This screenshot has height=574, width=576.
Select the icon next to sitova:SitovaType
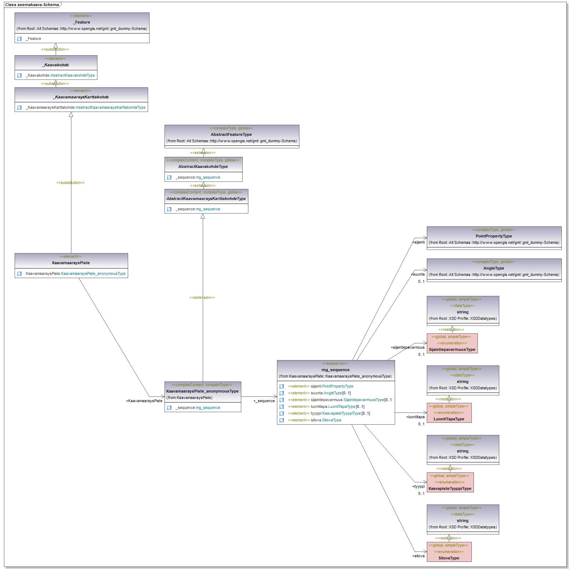click(x=282, y=420)
